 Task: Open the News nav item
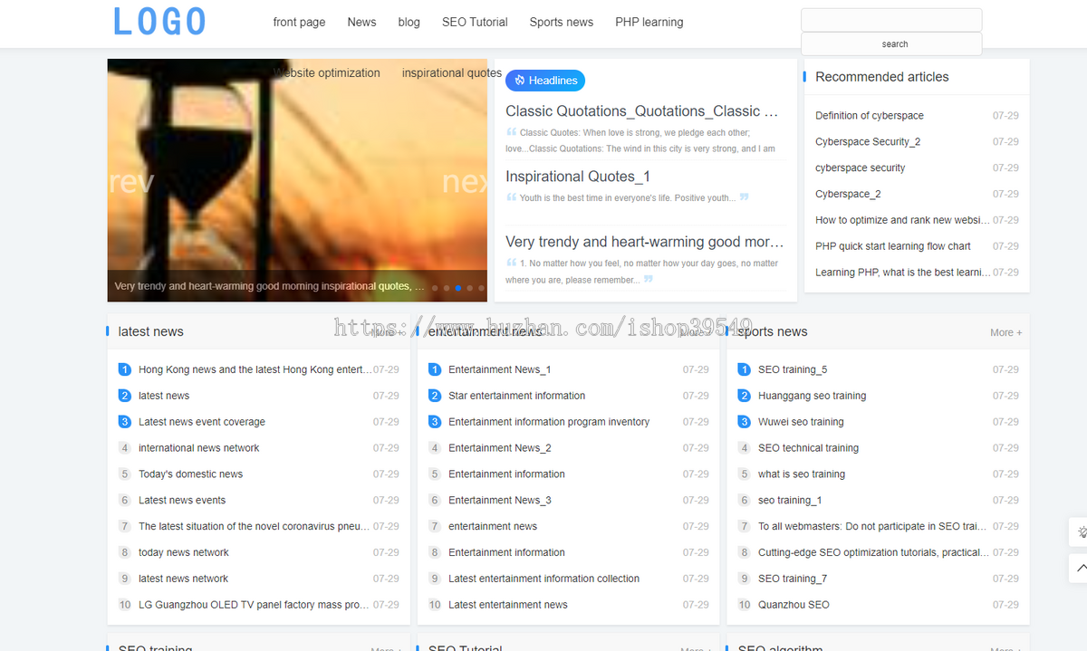(361, 22)
